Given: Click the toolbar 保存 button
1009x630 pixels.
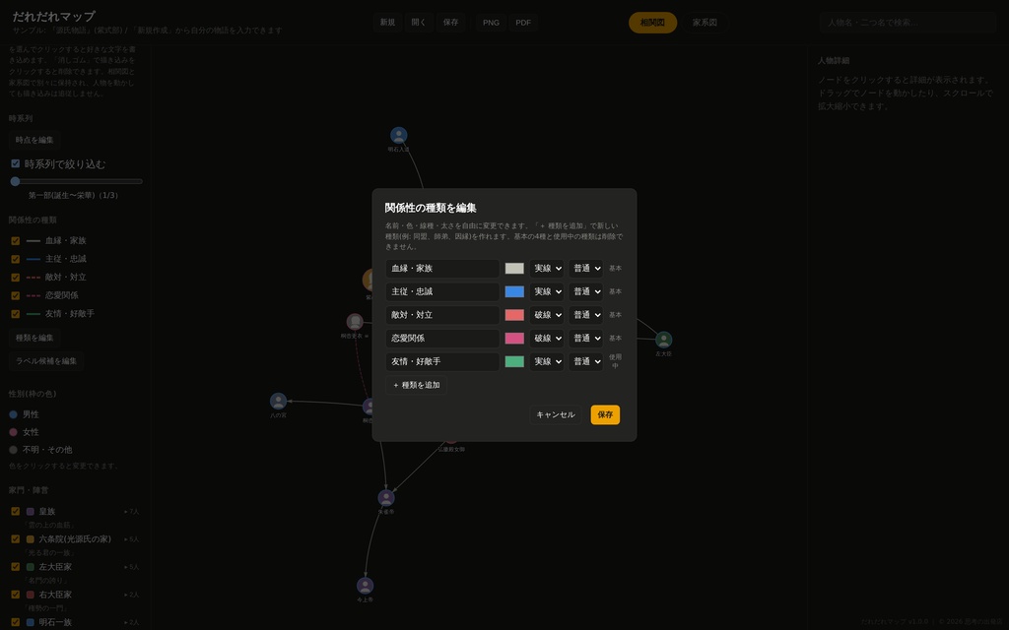Looking at the screenshot, I should (x=450, y=23).
